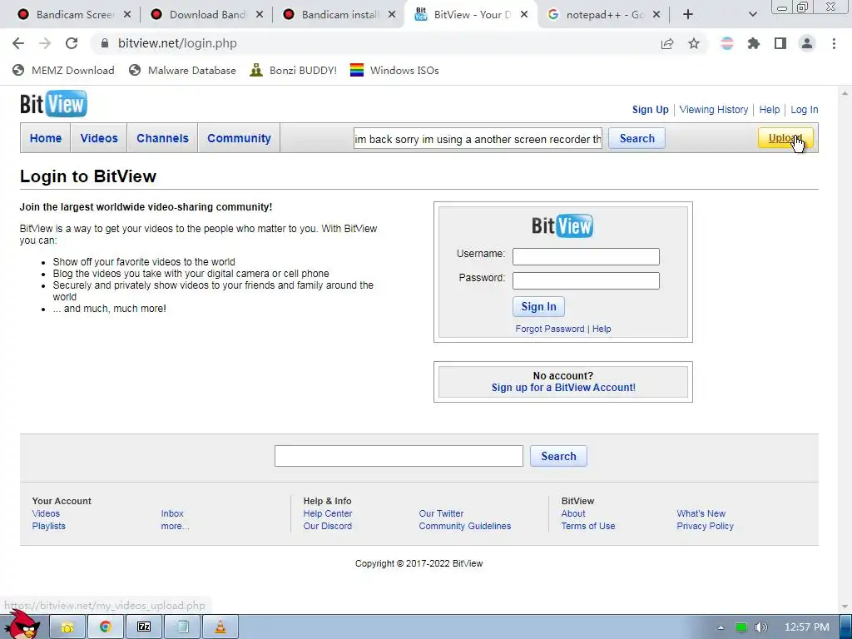852x639 pixels.
Task: Open the Playlists footer link
Action: pos(48,526)
